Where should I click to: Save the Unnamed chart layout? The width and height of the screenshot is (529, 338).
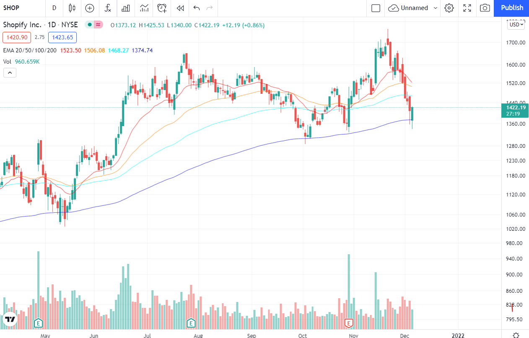408,8
